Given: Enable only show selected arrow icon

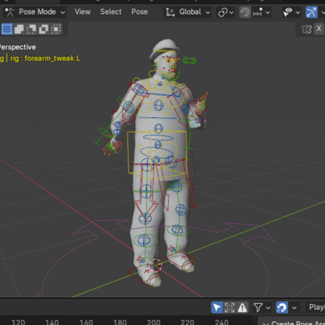Looking at the screenshot, I should [217, 308].
